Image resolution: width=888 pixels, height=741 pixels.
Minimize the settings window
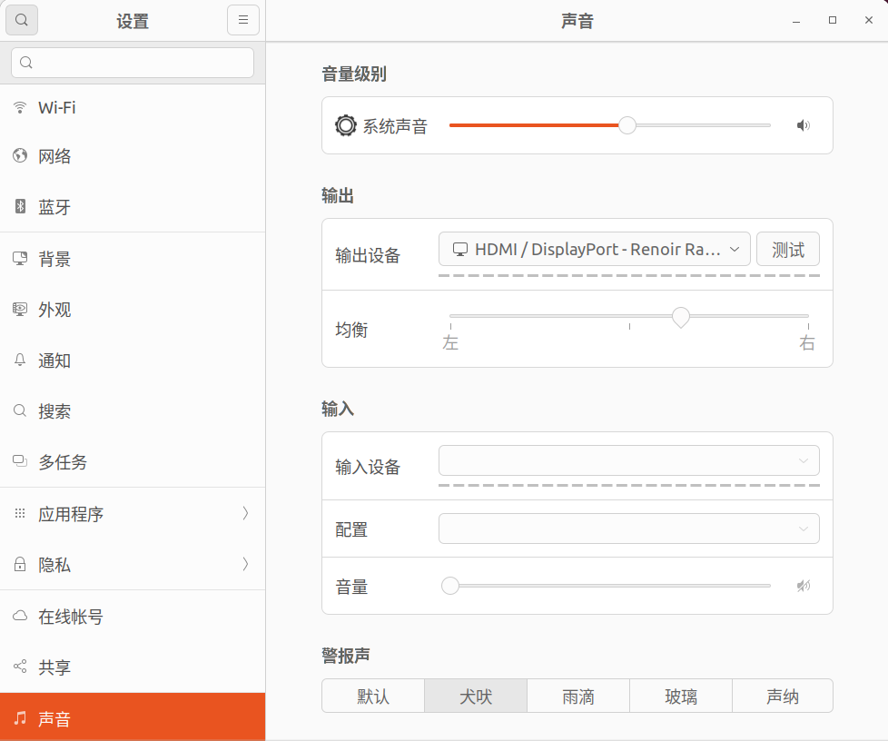coord(796,20)
